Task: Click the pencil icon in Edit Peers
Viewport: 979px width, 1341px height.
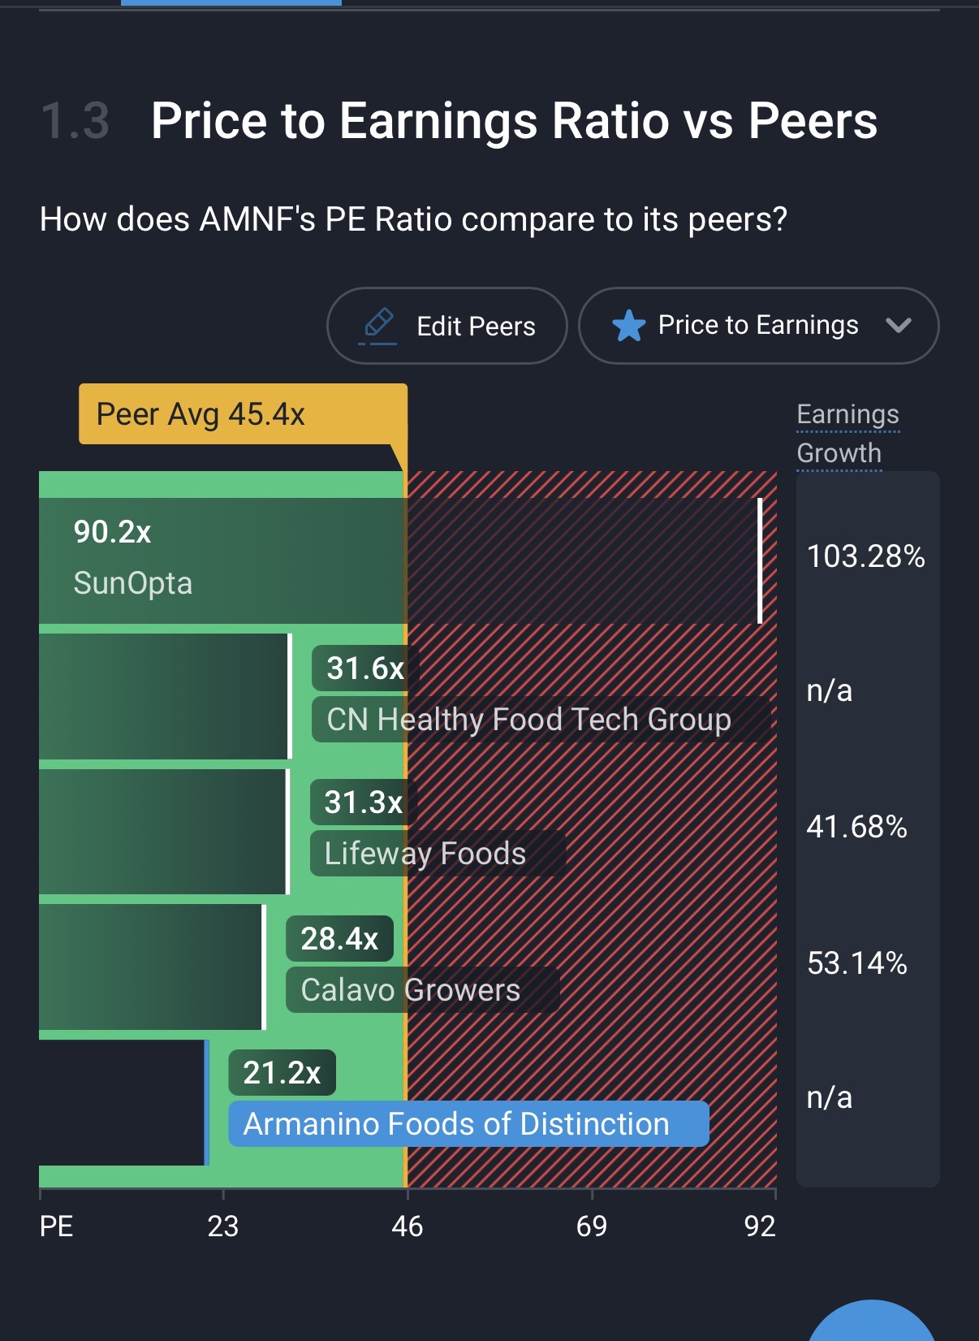Action: tap(378, 325)
